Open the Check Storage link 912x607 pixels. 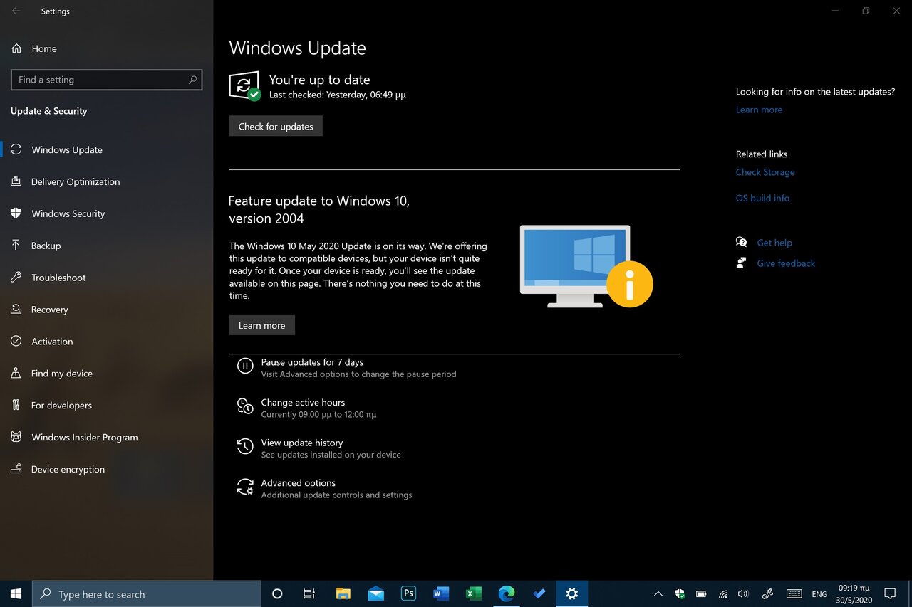[x=765, y=172]
